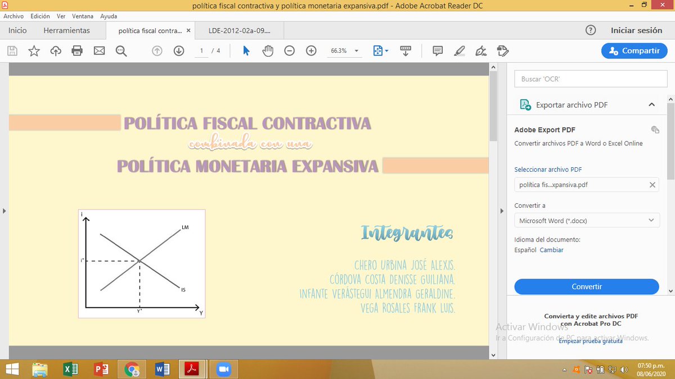The image size is (675, 379).
Task: Click the tools pane scrollbar down arrow
Action: [670, 290]
